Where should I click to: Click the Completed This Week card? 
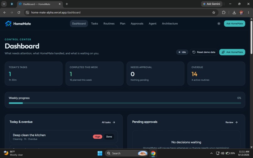pos(94,74)
